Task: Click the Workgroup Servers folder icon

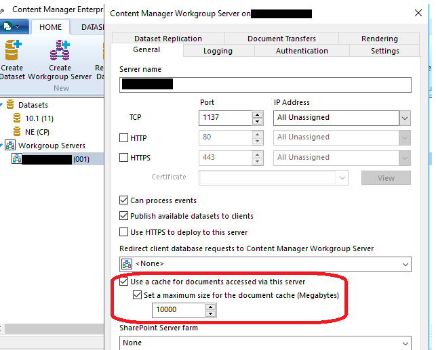Action: click(10, 145)
